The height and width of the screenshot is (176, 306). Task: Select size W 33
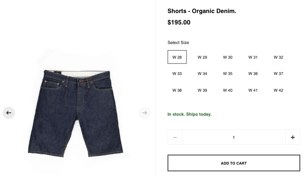tap(177, 74)
